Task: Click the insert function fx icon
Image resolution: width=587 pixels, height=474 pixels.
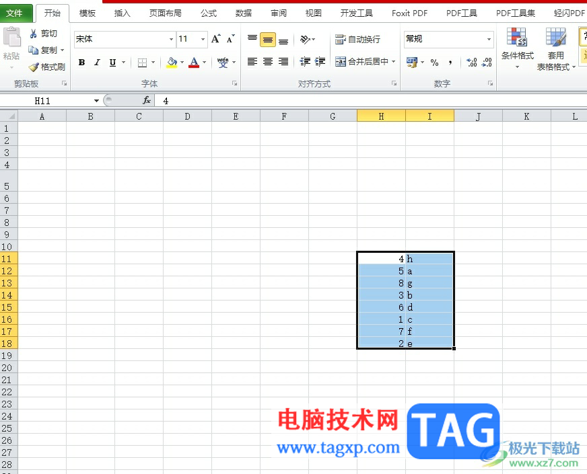Action: click(x=147, y=100)
